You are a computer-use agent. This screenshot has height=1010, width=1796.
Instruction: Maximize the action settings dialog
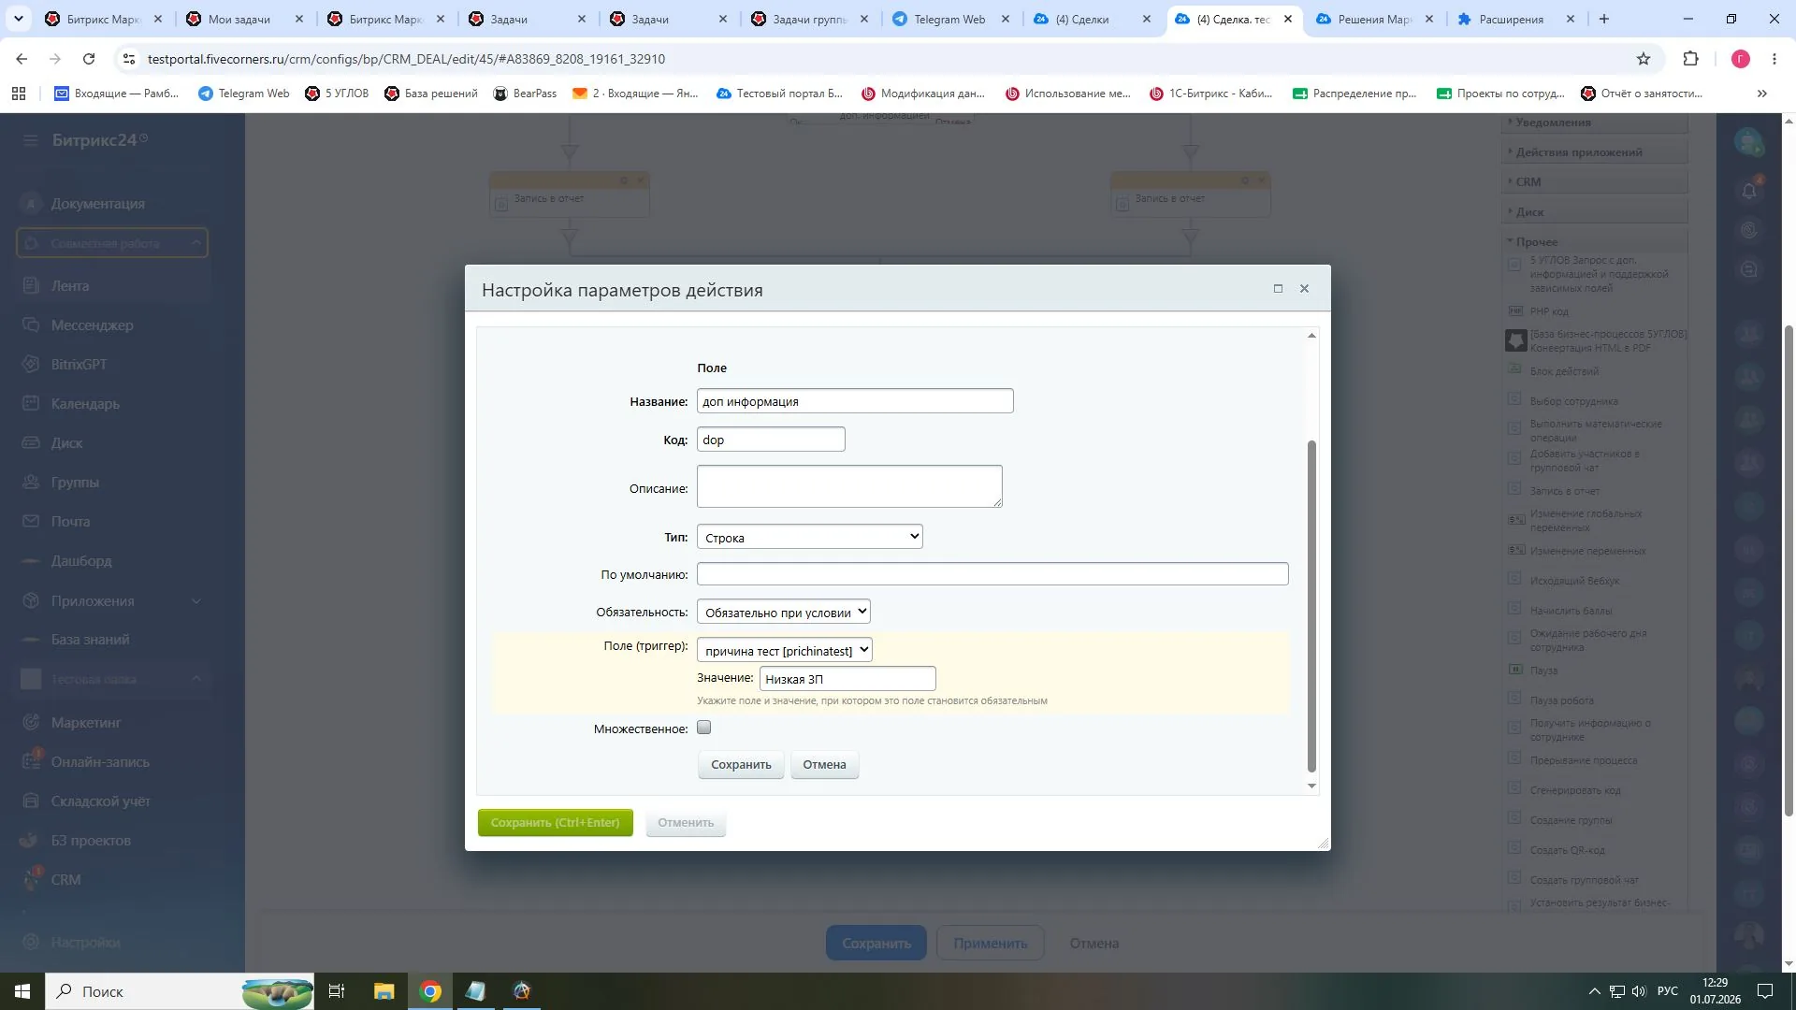1278,288
